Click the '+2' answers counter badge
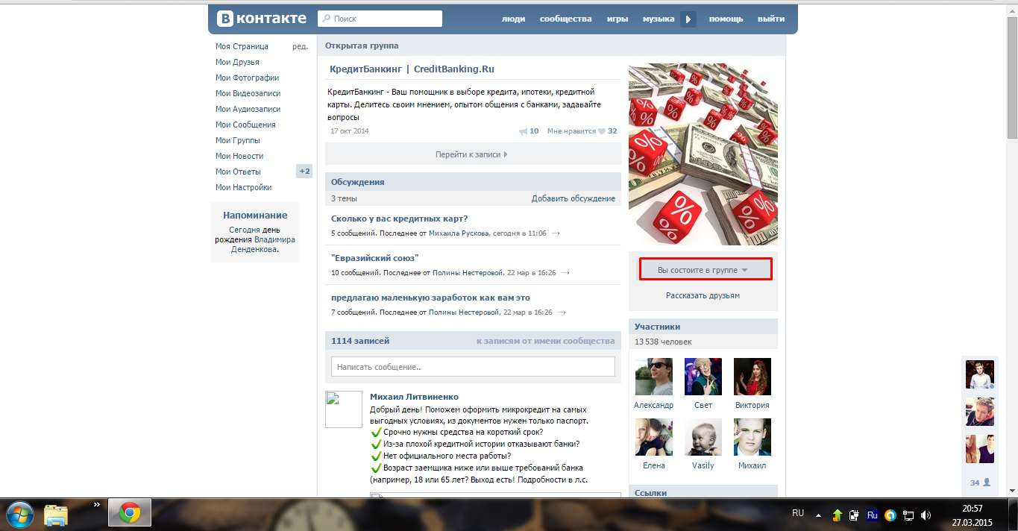Viewport: 1018px width, 531px height. point(304,172)
